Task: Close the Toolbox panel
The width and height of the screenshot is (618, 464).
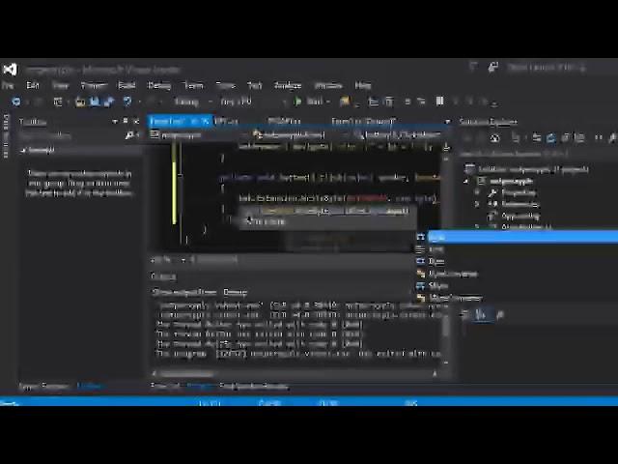Action: point(136,121)
